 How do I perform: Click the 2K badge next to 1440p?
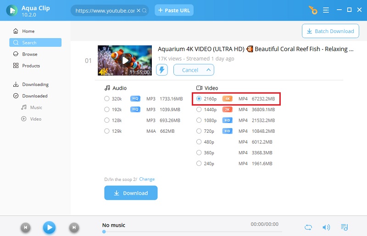[x=227, y=109]
